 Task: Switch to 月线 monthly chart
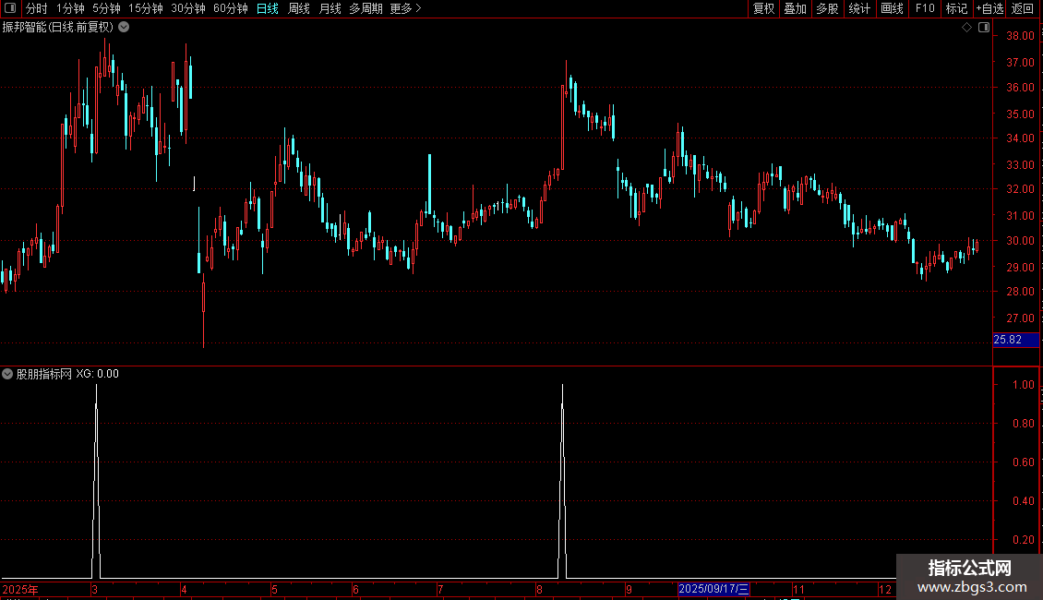330,8
